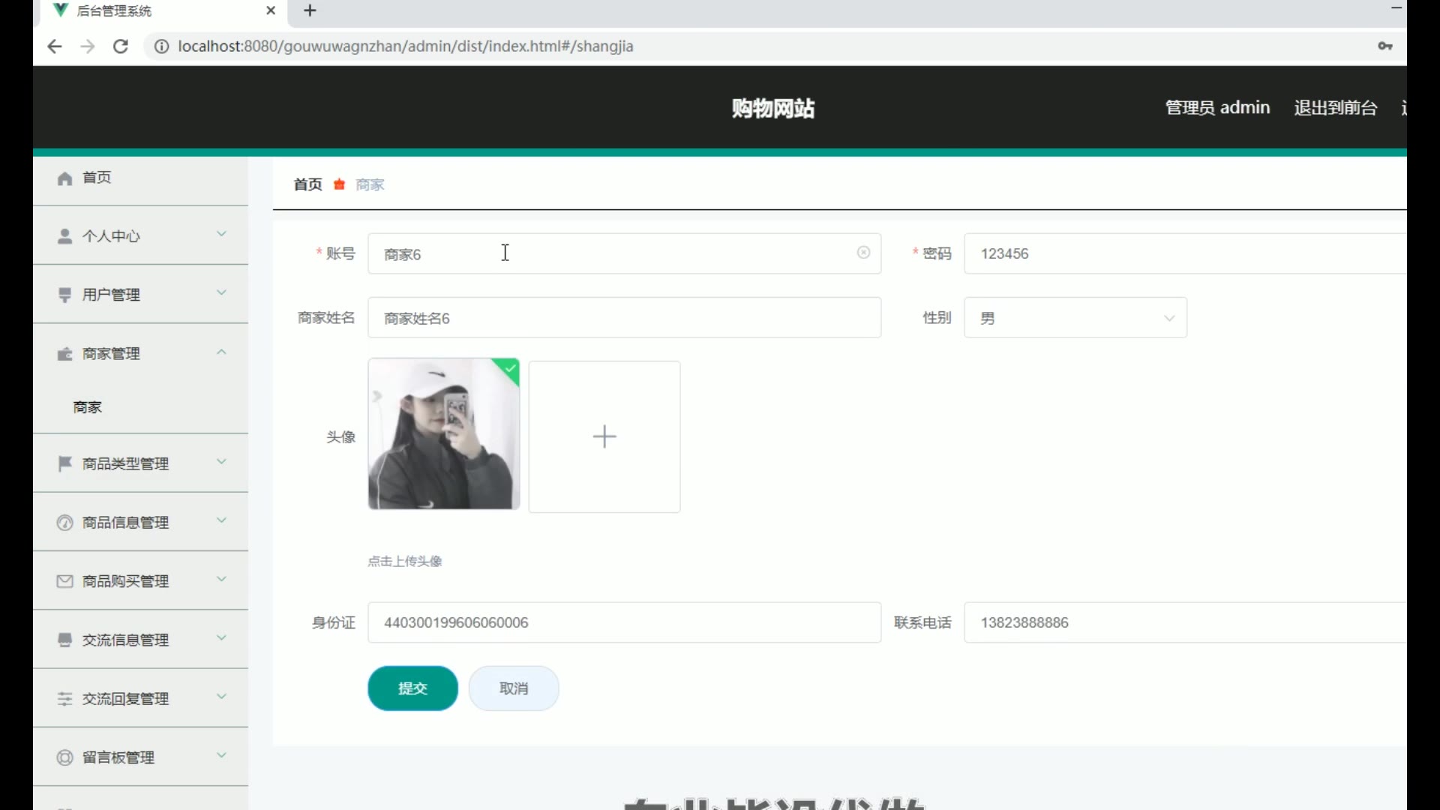Screen dimensions: 1440x810
Task: Click the plus box to upload avatar
Action: click(604, 436)
